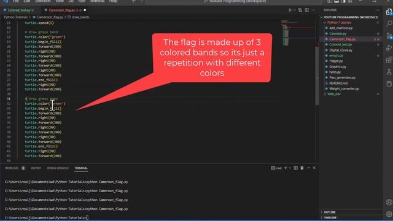Open Fidget.py in explorer
The height and width of the screenshot is (221, 393).
[336, 61]
